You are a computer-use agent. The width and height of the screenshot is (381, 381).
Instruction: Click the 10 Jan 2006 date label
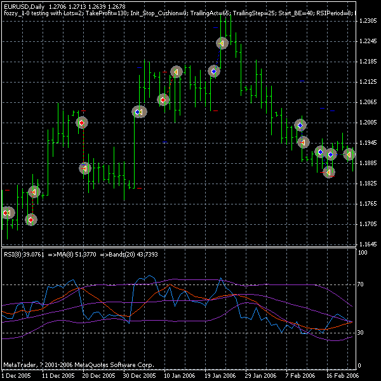point(180,376)
